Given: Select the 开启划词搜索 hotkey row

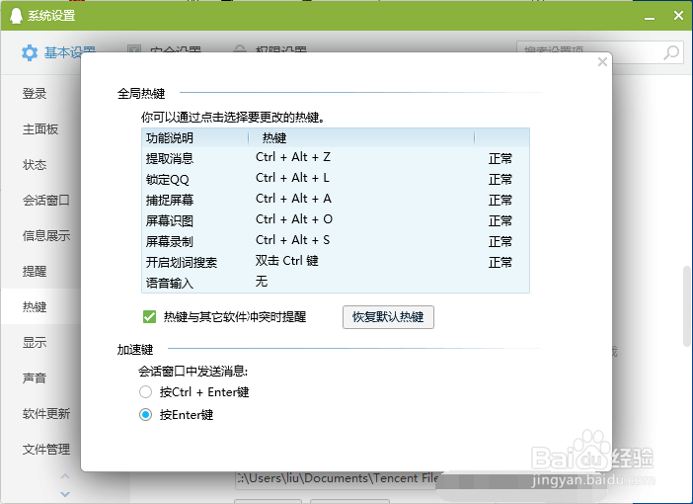Looking at the screenshot, I should (336, 262).
